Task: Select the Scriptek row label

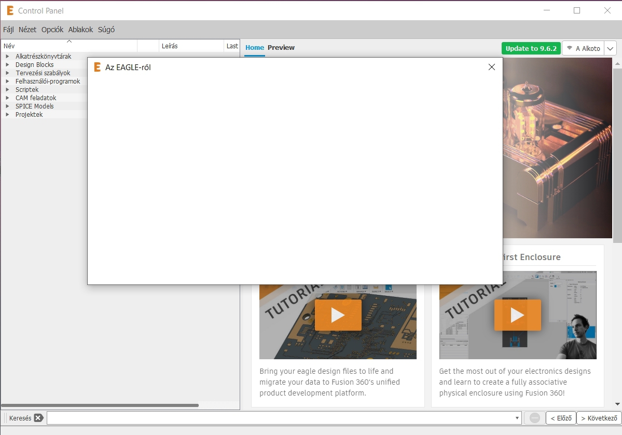Action: click(27, 90)
